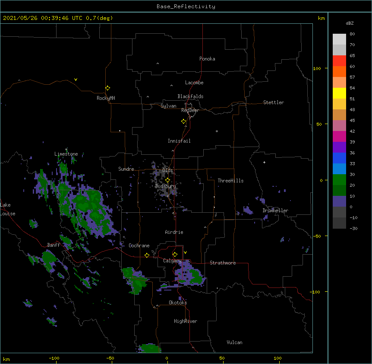Click the Lacombe city label
Viewport: 372px width, 364px height.
tap(194, 83)
